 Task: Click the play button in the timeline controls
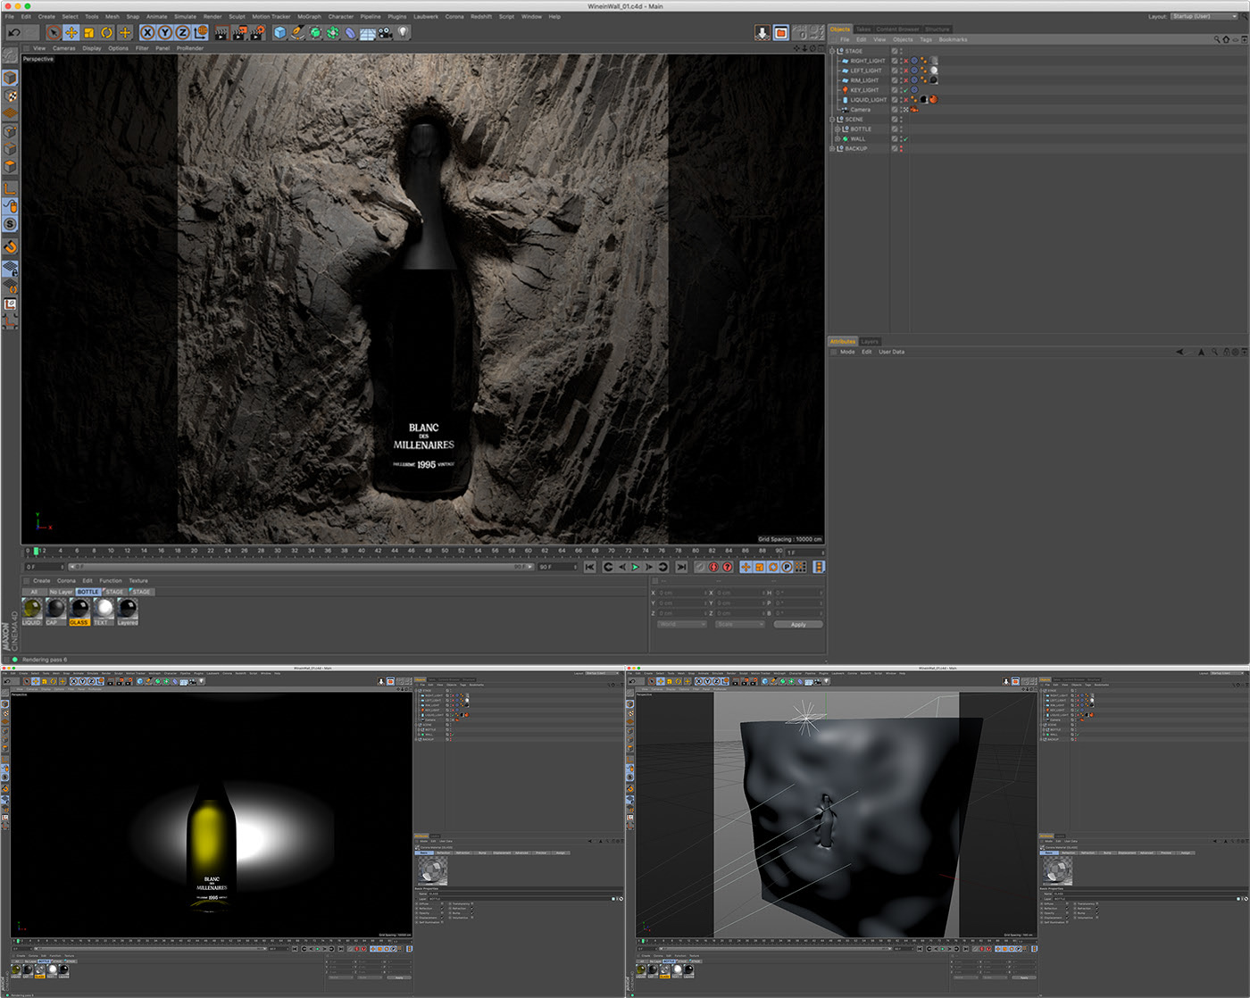pyautogui.click(x=636, y=567)
